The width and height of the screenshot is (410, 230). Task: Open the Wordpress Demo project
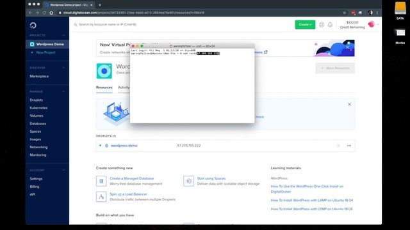coord(47,44)
